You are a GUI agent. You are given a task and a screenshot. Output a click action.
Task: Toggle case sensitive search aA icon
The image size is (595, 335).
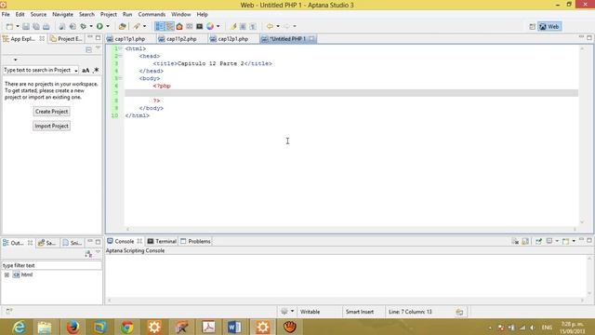tap(86, 71)
